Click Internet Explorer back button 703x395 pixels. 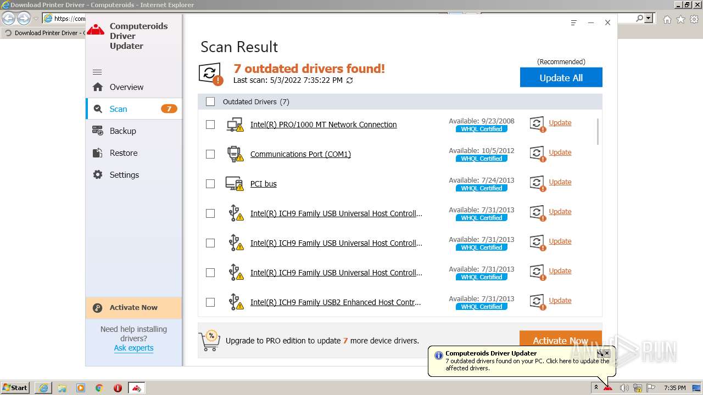tap(8, 18)
